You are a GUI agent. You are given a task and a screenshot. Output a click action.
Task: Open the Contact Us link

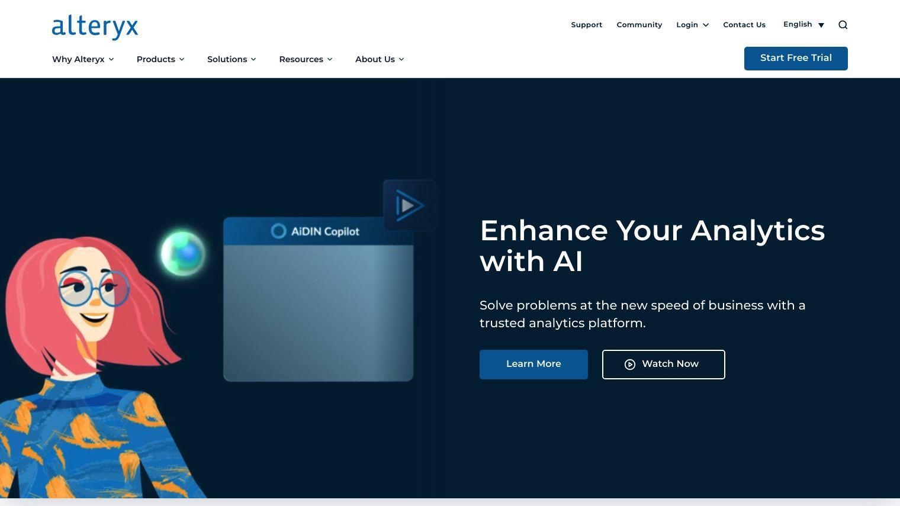tap(744, 25)
